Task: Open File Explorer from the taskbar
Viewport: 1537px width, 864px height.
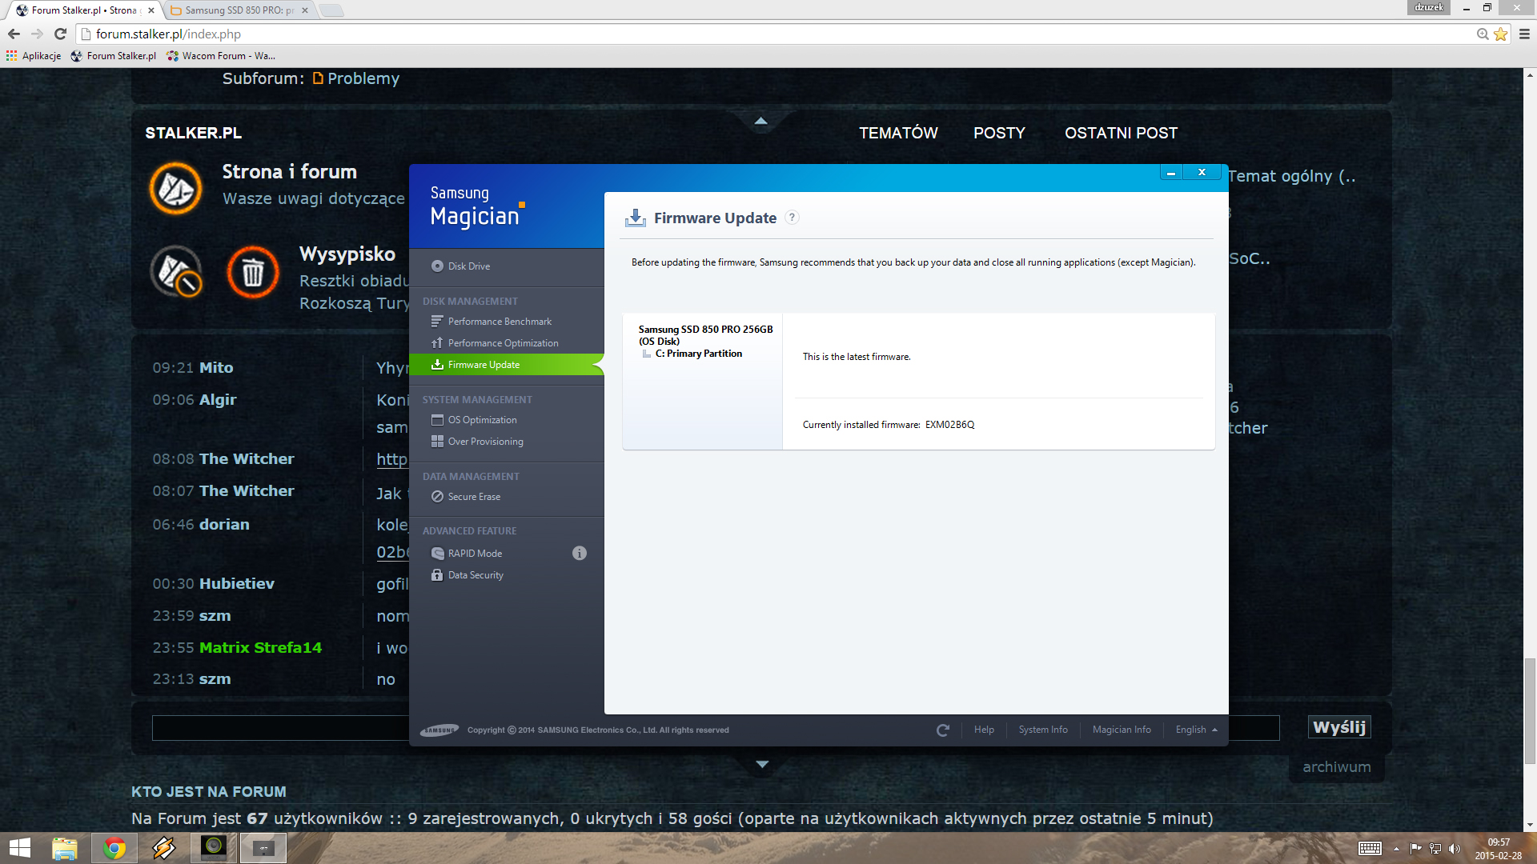Action: 65,848
